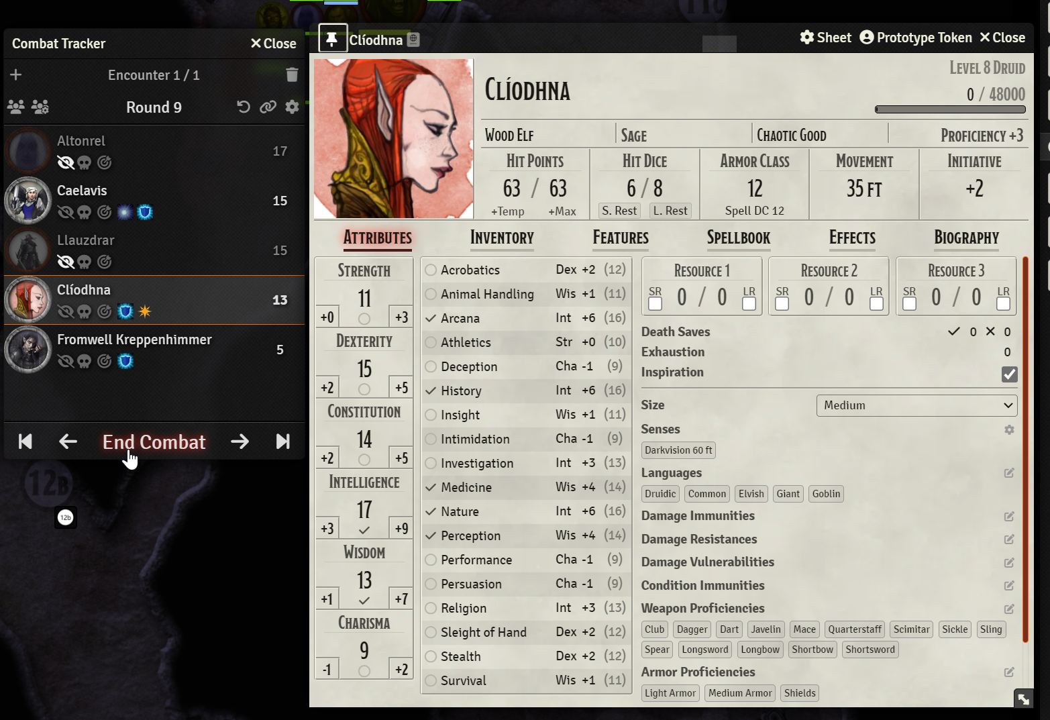Click End Combat
This screenshot has height=720, width=1050.
(154, 442)
